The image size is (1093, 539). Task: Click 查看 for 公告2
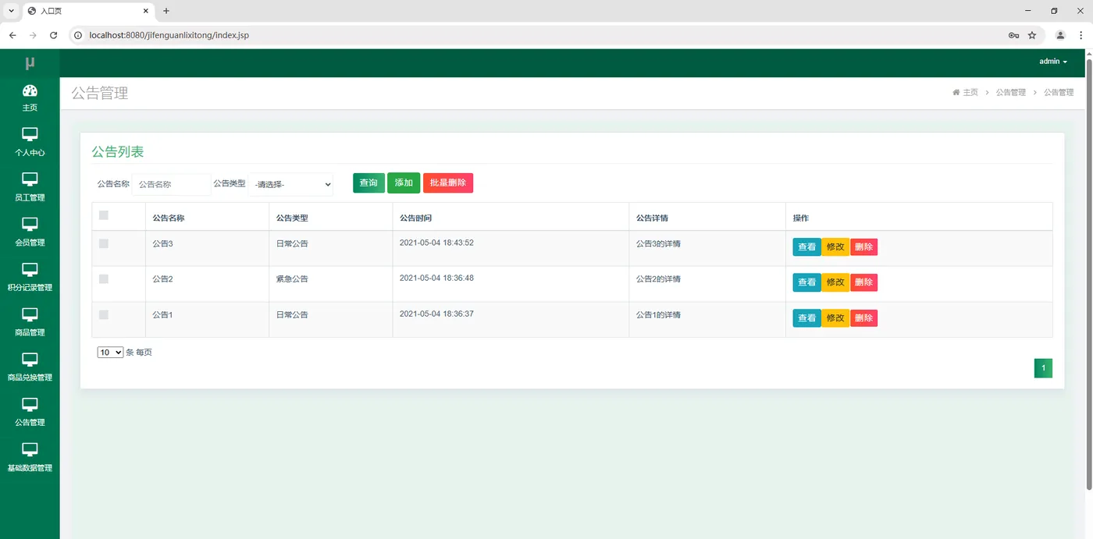tap(806, 282)
